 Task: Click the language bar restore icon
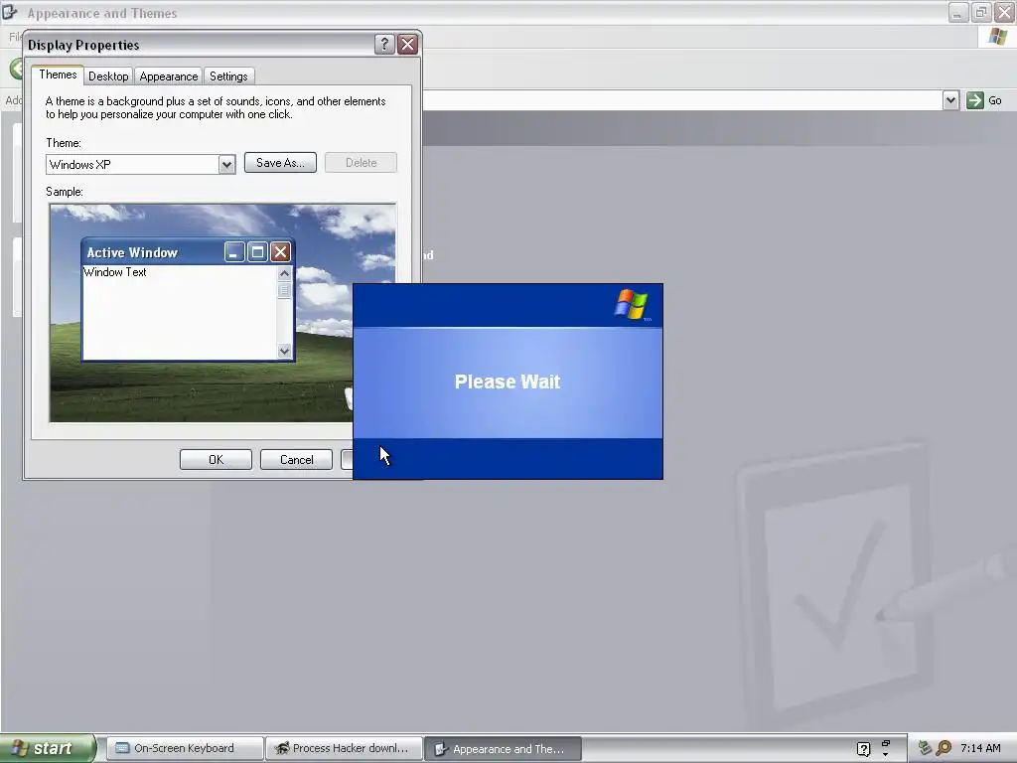885,743
